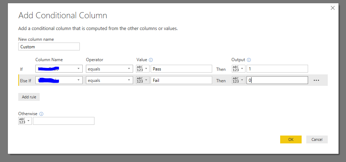Close the Add Conditional Column dialog
Screen dimensions: 346x162
[x=333, y=8]
